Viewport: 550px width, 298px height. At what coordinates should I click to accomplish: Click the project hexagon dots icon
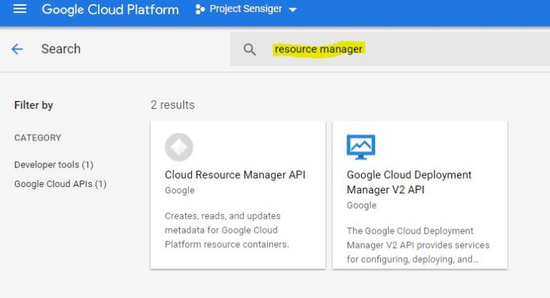200,9
